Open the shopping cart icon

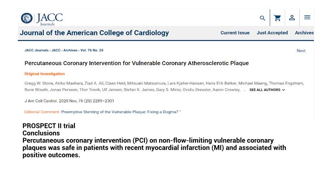(277, 18)
